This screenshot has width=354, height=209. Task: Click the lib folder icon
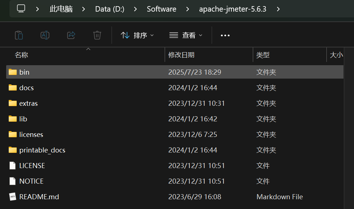tap(13, 118)
